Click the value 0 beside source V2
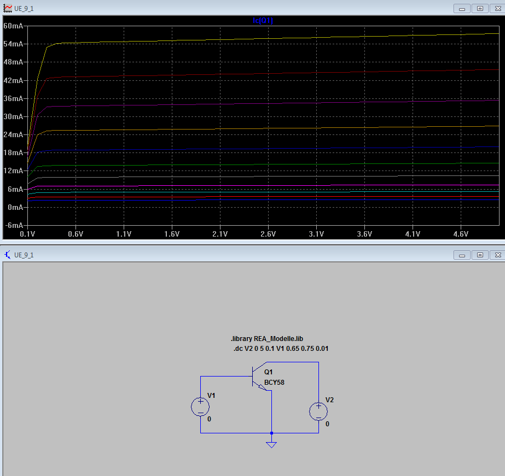 click(327, 424)
